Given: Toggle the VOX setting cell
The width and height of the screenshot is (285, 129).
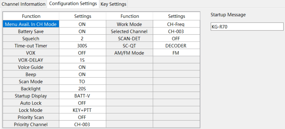Looking at the screenshot, I should [82, 53].
